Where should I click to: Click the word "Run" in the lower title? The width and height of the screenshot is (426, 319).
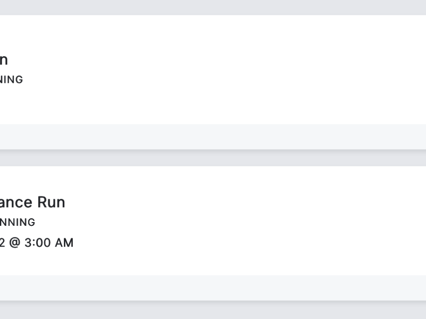51,202
